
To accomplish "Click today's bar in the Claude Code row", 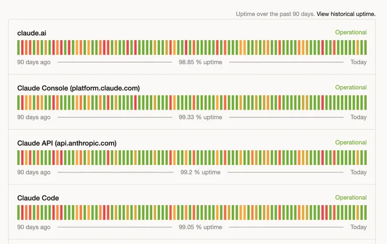I will coord(365,212).
